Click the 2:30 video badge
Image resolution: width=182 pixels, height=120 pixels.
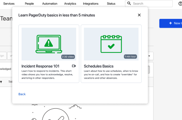point(68,57)
